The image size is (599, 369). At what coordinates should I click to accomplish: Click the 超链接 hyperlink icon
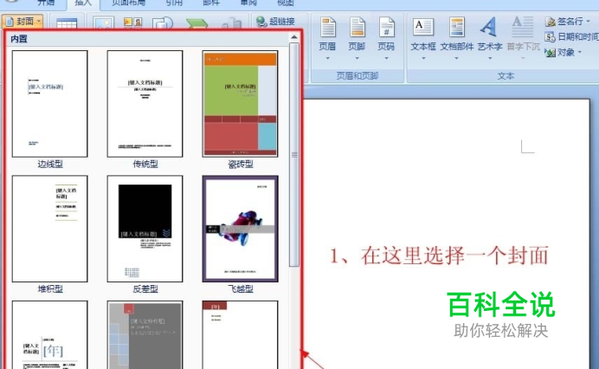click(x=261, y=22)
